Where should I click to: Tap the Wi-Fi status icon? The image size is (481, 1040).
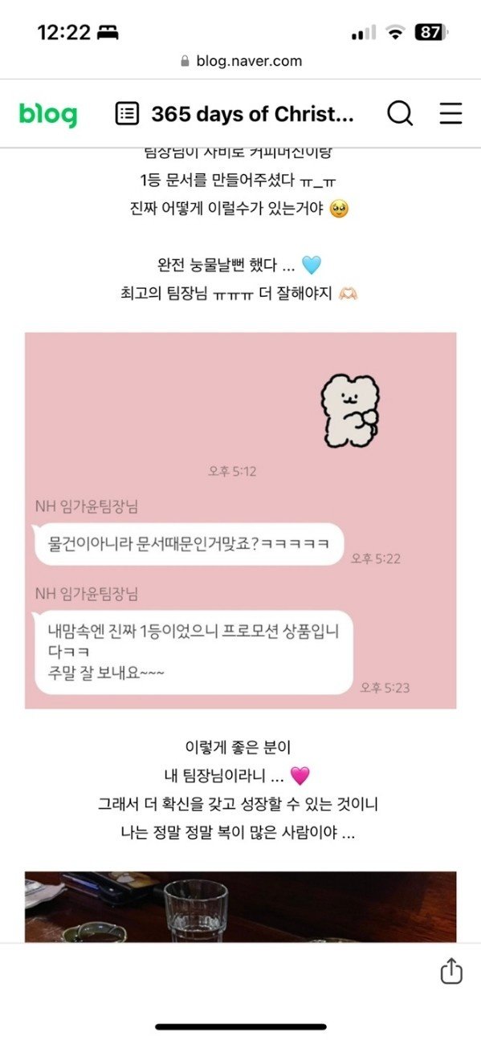(394, 33)
